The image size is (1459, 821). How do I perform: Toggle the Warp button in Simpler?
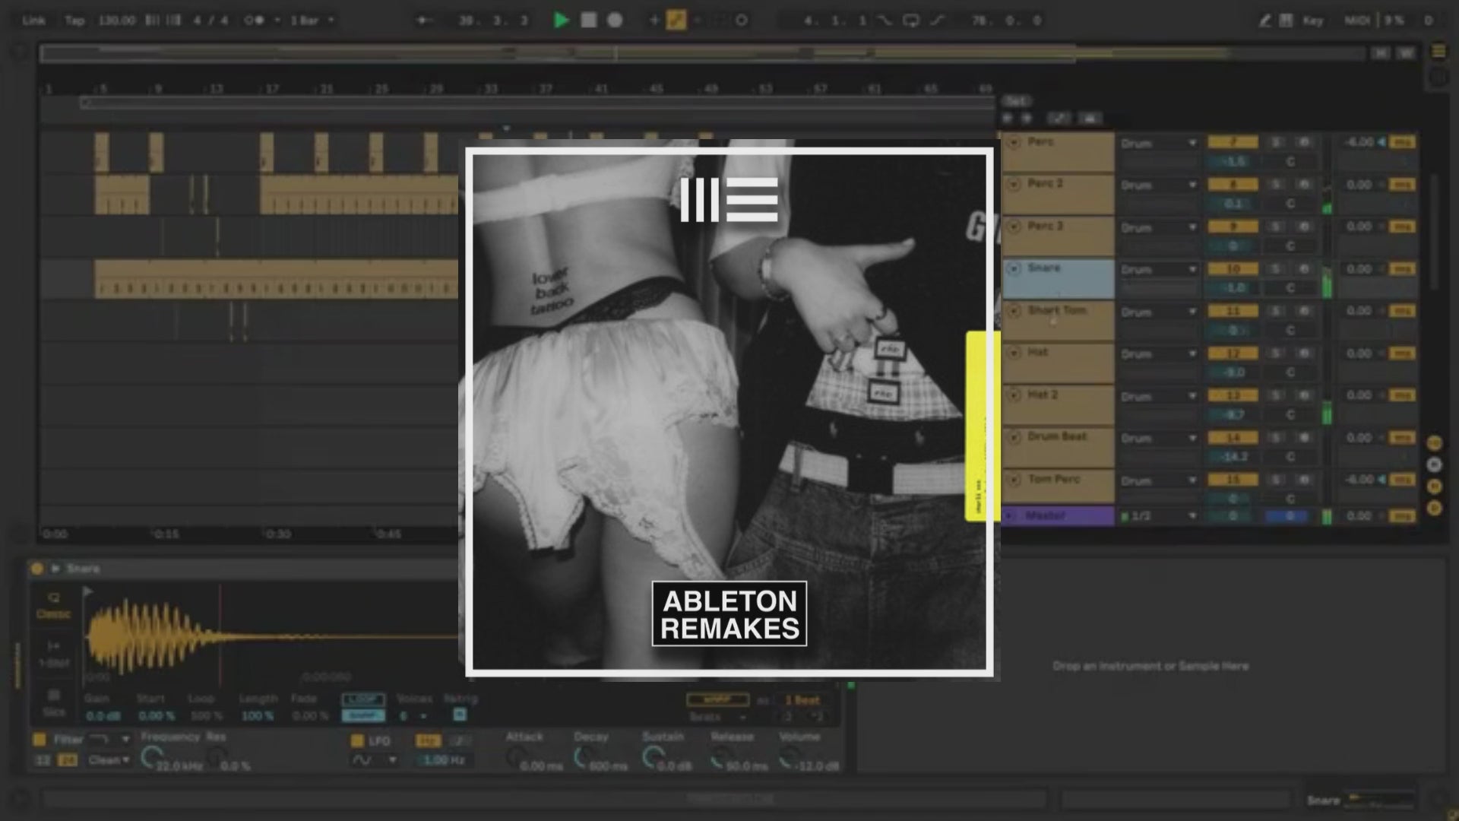[717, 699]
